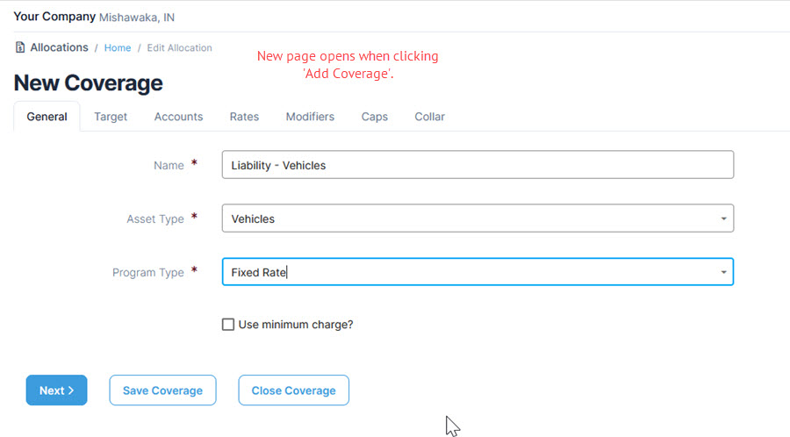
Task: Open the Caps tab
Action: click(374, 117)
